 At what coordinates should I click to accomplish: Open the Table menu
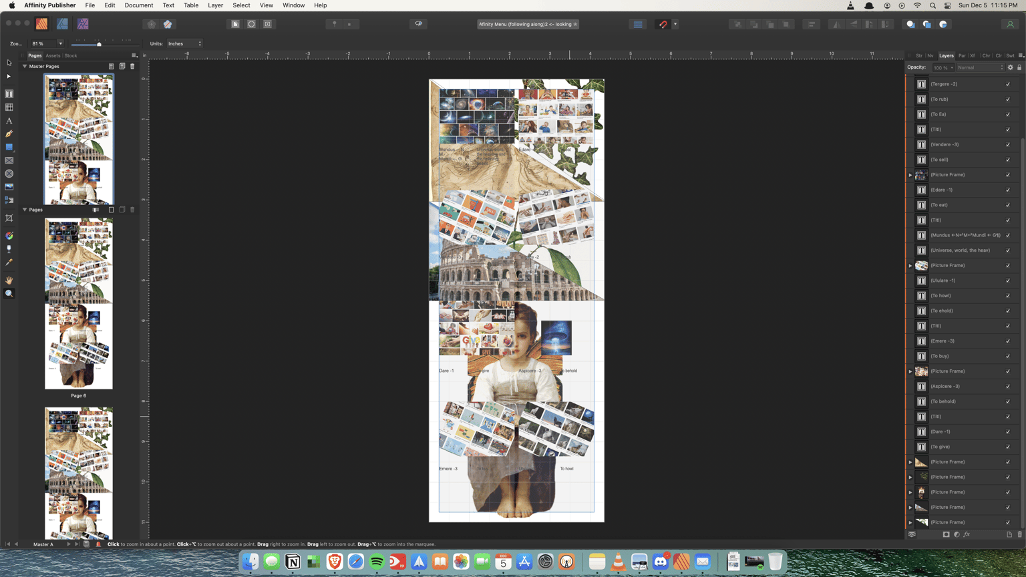(191, 5)
